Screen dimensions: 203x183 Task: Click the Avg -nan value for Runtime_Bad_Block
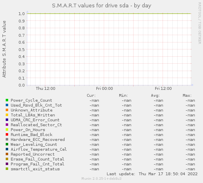click(158, 135)
